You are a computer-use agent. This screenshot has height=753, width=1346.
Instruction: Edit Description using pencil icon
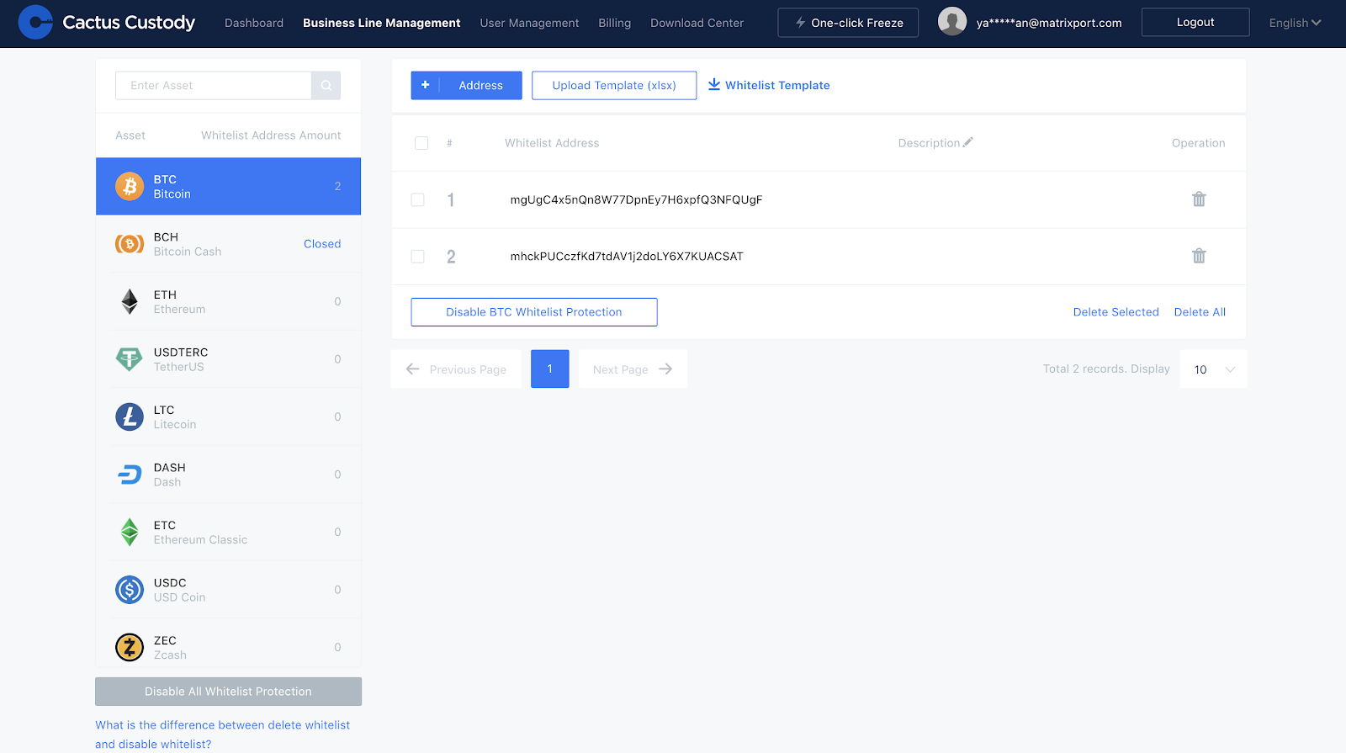point(968,142)
